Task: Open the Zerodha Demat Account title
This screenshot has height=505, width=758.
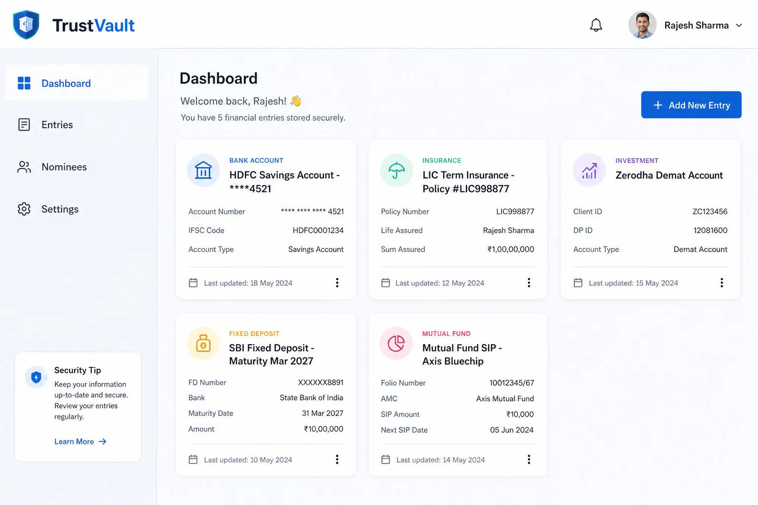Action: (669, 175)
